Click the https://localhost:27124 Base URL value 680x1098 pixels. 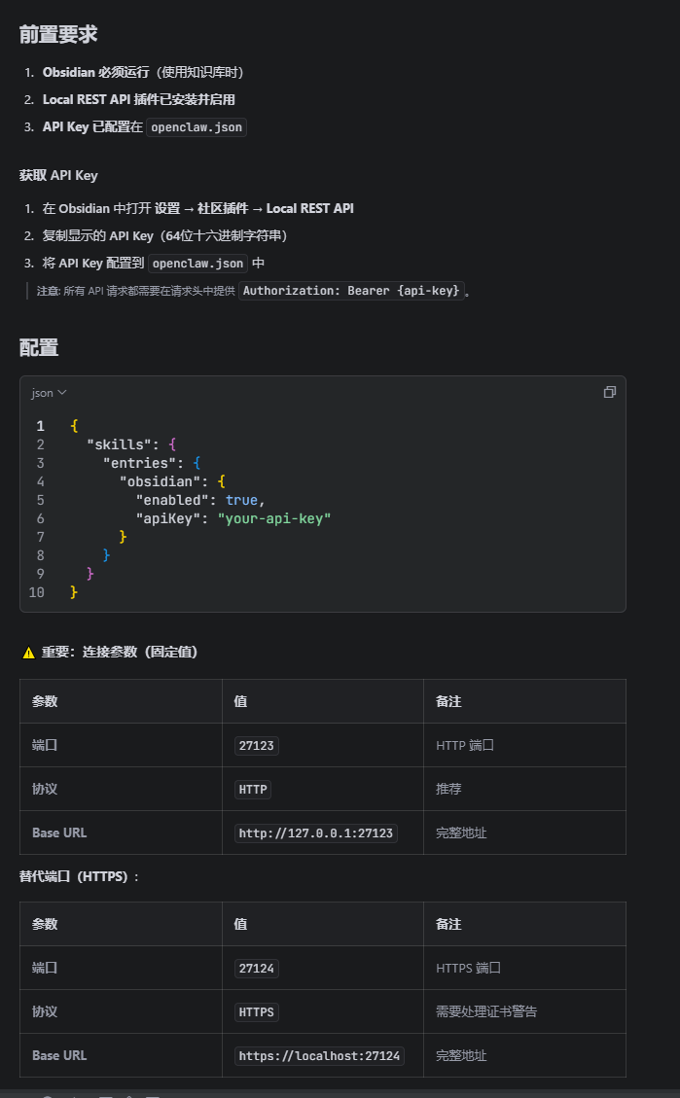pyautogui.click(x=319, y=1056)
